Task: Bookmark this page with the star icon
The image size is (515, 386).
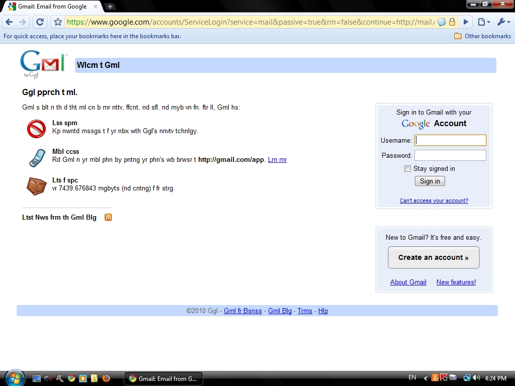Action: (58, 22)
